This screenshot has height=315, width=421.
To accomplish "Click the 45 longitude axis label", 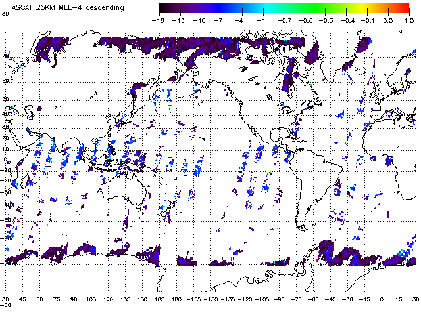I will coord(22,299).
